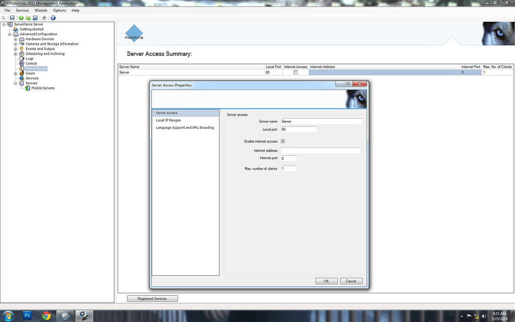Click the taskbar clock showing 9:25 AM
Viewport: 515px width, 322px height.
tap(499, 316)
